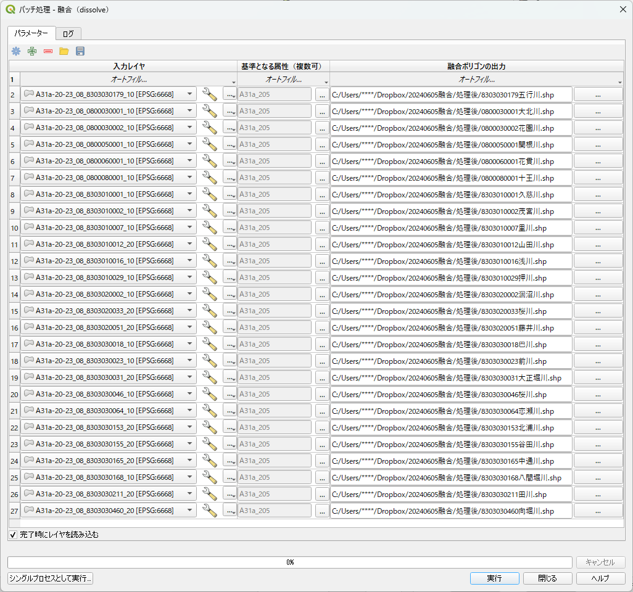Click the シングルプロセスとして実行 button
Viewport: 633px width, 592px height.
(50, 578)
